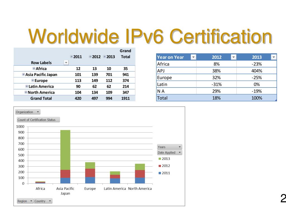
Task: Click the Latin America axis label
Action: click(x=115, y=189)
